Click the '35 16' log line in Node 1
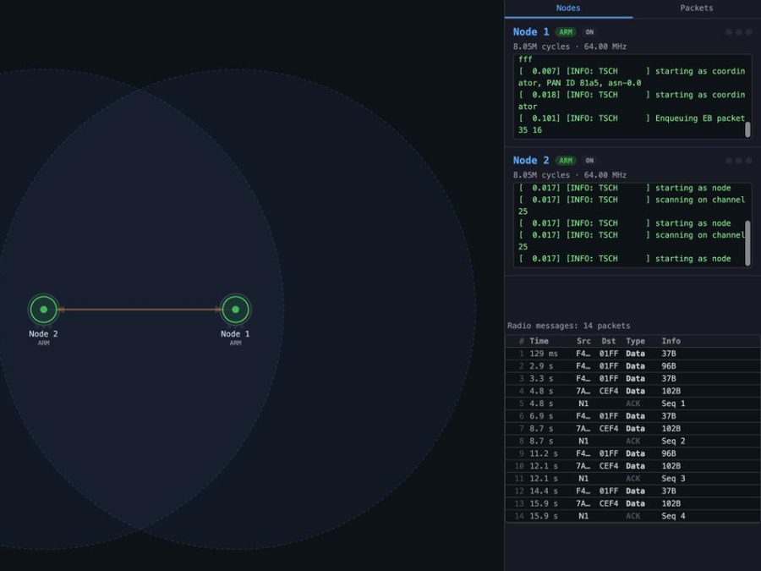Viewport: 761px width, 571px height. point(530,130)
